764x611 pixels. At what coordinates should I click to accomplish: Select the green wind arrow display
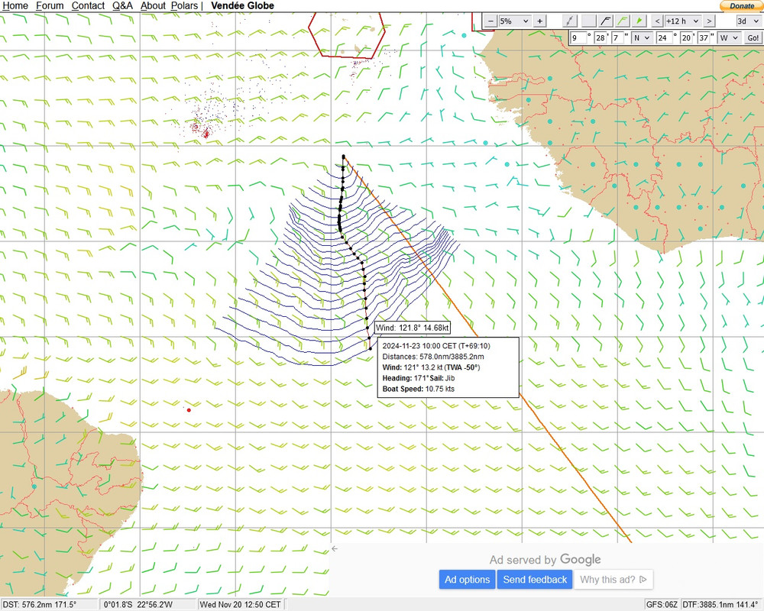tap(639, 21)
